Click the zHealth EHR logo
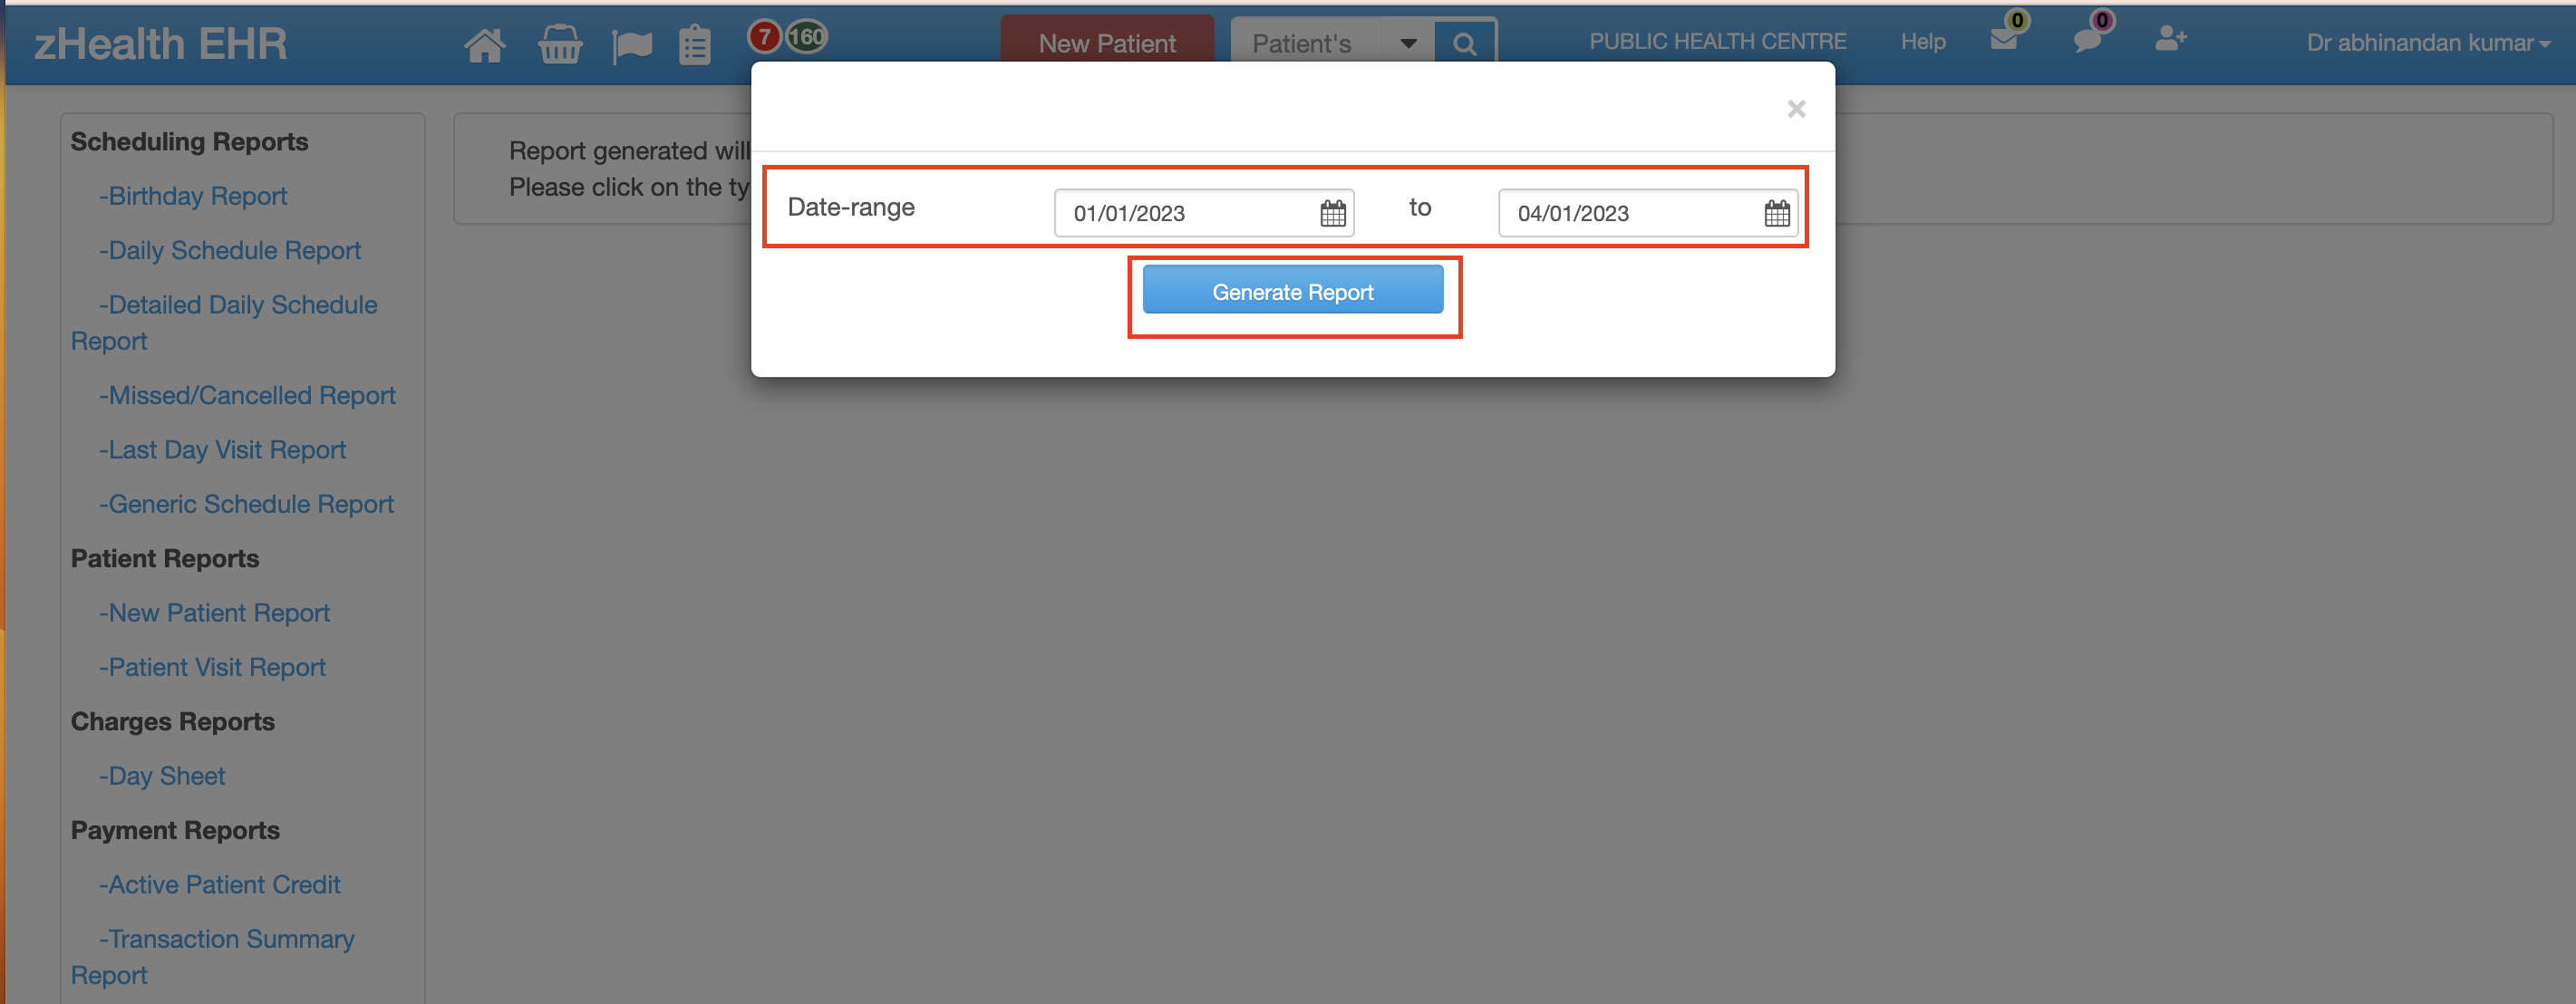The width and height of the screenshot is (2576, 1004). (x=161, y=44)
